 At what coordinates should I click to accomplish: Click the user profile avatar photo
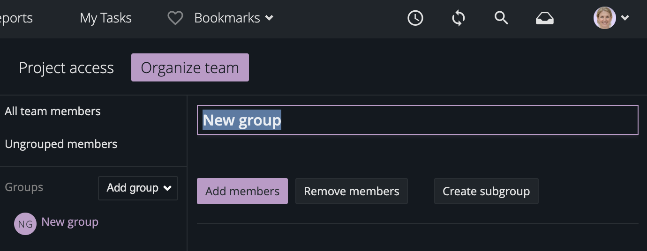click(604, 18)
